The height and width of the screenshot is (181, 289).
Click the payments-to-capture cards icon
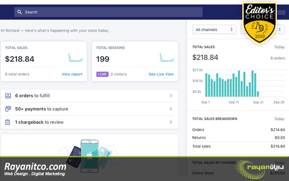(x=8, y=109)
